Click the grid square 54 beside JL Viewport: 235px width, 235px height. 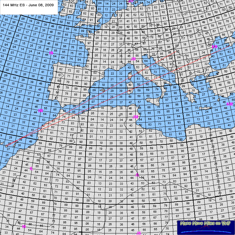[x=142, y=178]
